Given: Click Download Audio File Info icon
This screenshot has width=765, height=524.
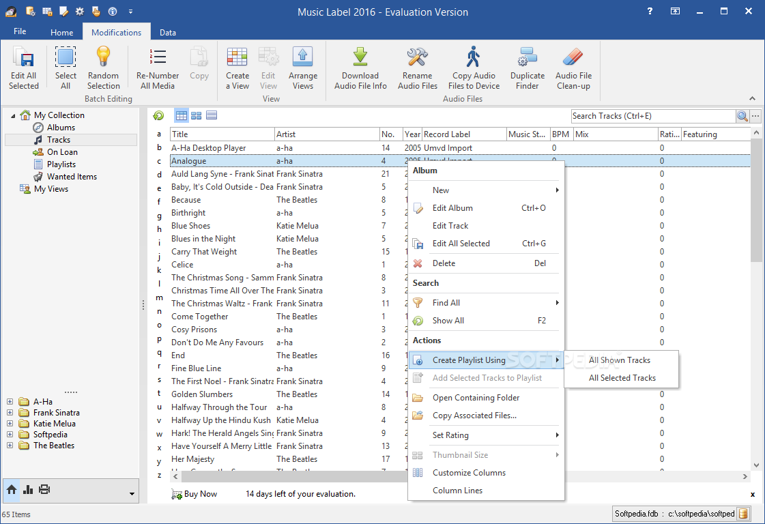Looking at the screenshot, I should [360, 57].
